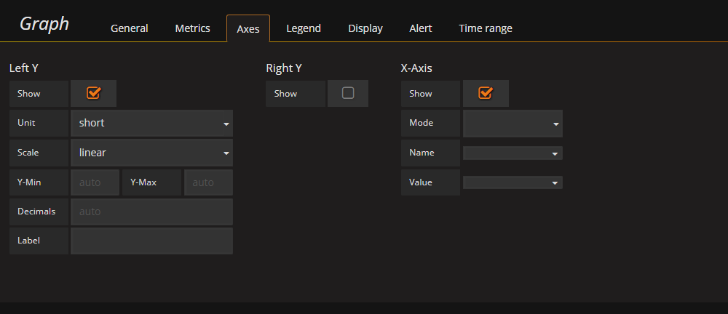The width and height of the screenshot is (728, 314).
Task: Select the Axes tab
Action: [248, 29]
